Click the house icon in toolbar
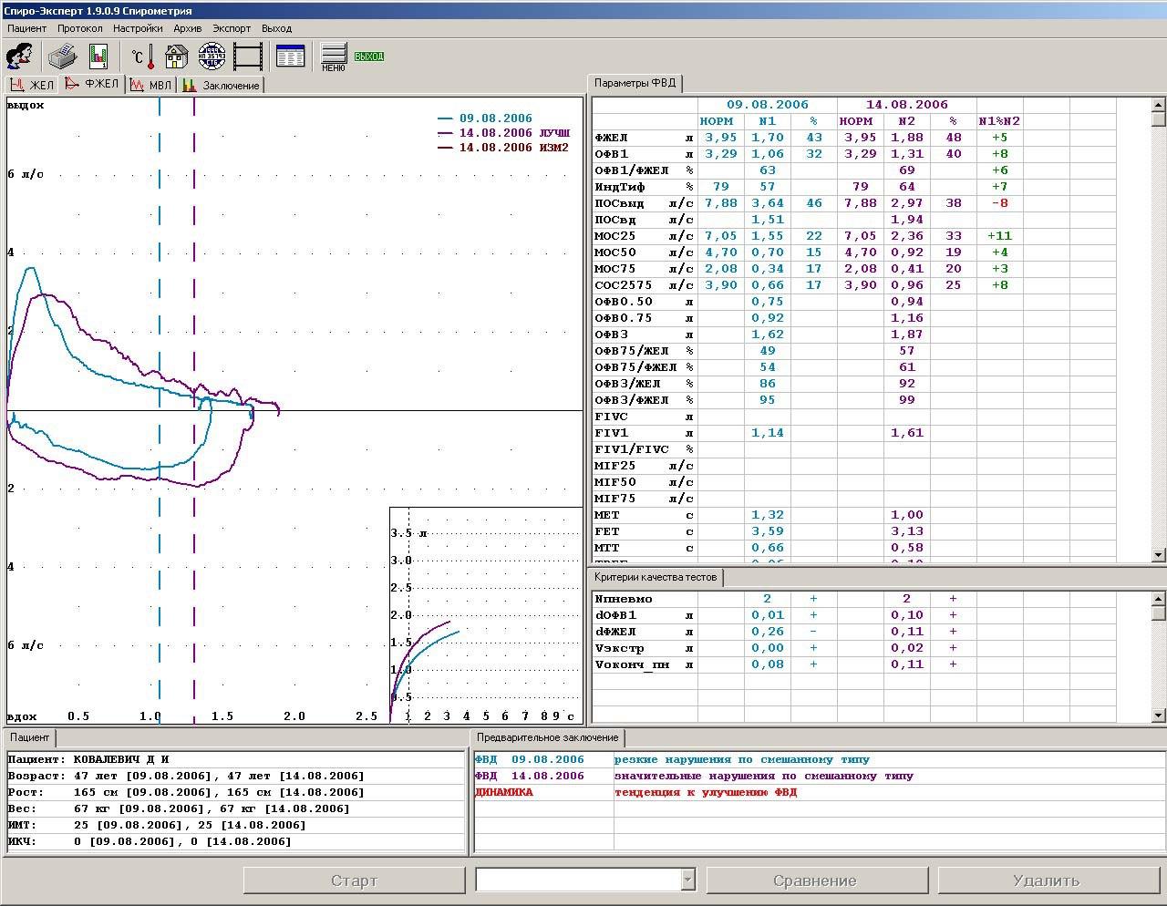 tap(176, 57)
